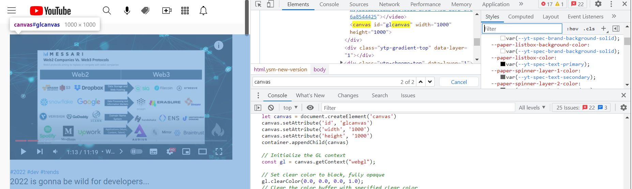Skip to the next video
Screen dimensions: 632x189
pyautogui.click(x=40, y=151)
